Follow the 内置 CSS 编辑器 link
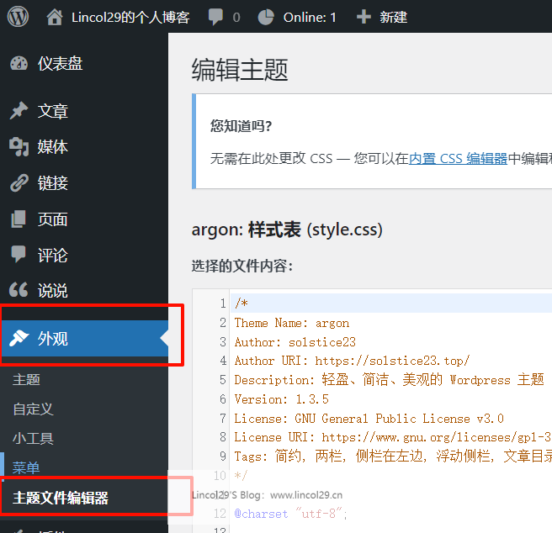 pyautogui.click(x=458, y=158)
